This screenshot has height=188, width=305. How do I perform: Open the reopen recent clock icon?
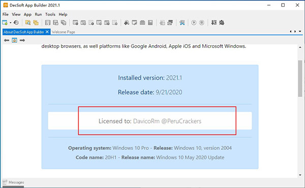click(x=16, y=22)
